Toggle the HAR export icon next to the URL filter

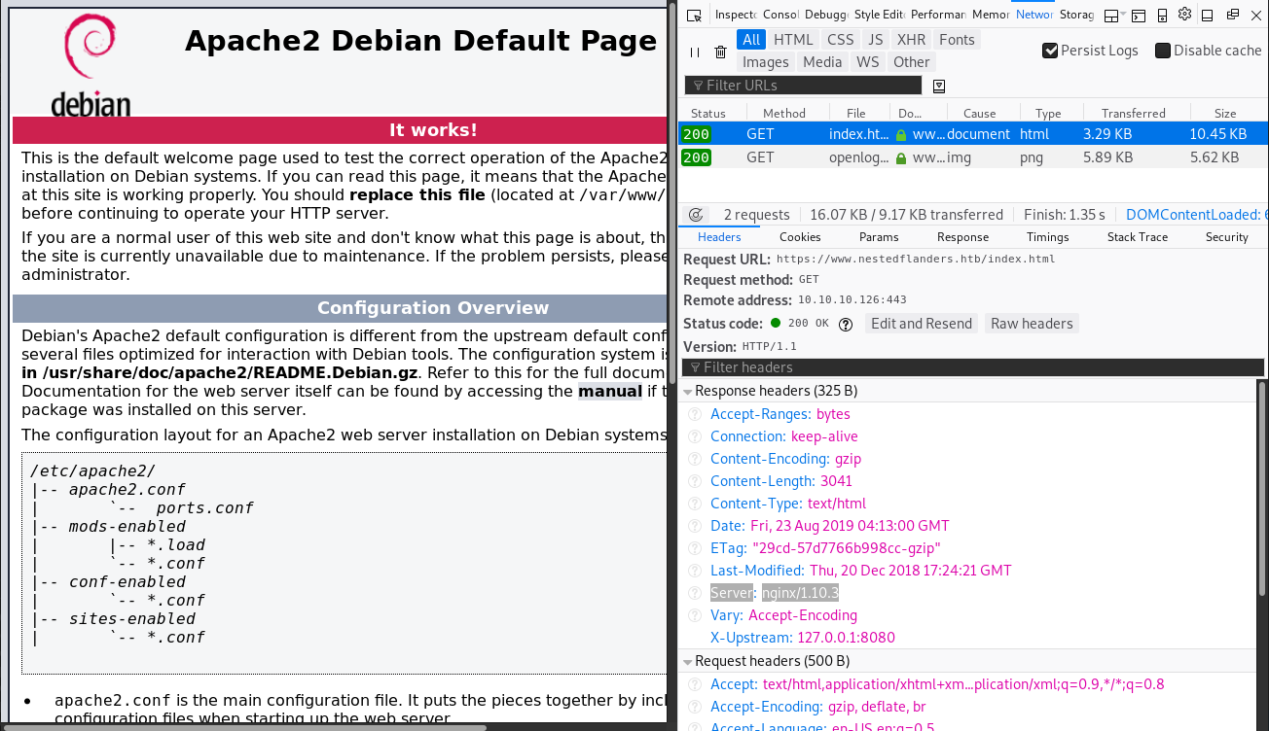coord(939,86)
